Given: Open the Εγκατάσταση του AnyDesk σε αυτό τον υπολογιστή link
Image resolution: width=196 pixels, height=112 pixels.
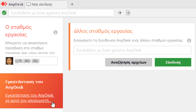Looking at the screenshot, I should (x=30, y=98).
